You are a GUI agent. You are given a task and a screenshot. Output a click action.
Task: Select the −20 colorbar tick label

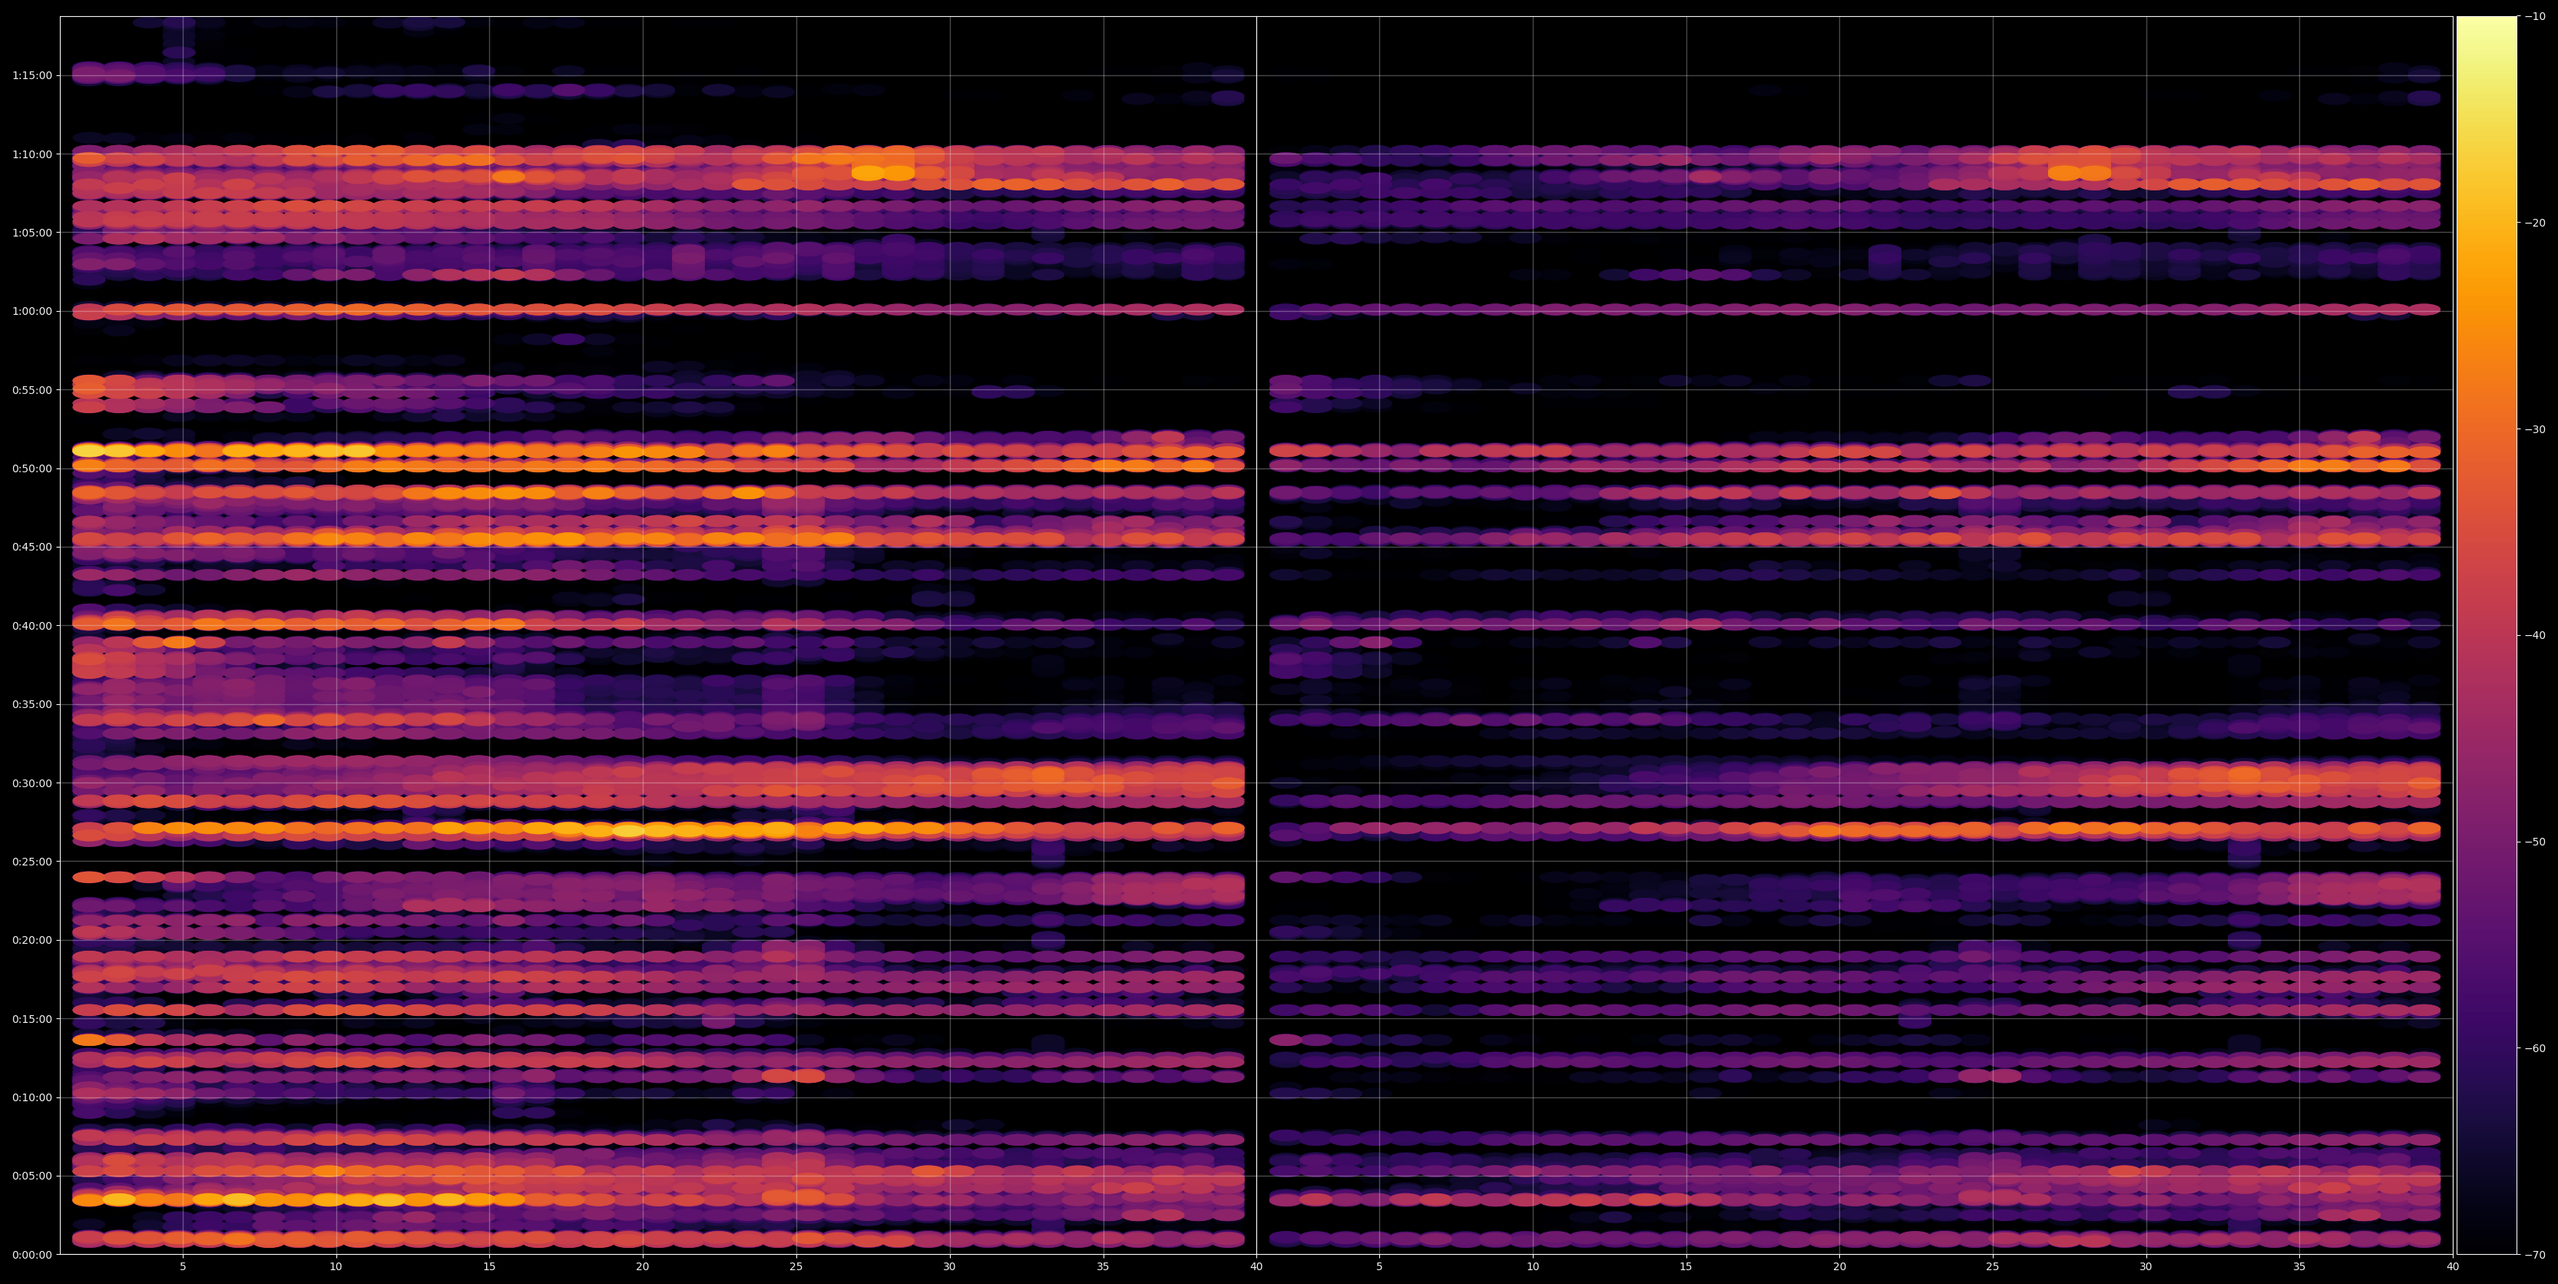point(2535,223)
